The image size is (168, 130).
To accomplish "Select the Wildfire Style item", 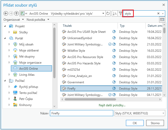I will [76, 51].
